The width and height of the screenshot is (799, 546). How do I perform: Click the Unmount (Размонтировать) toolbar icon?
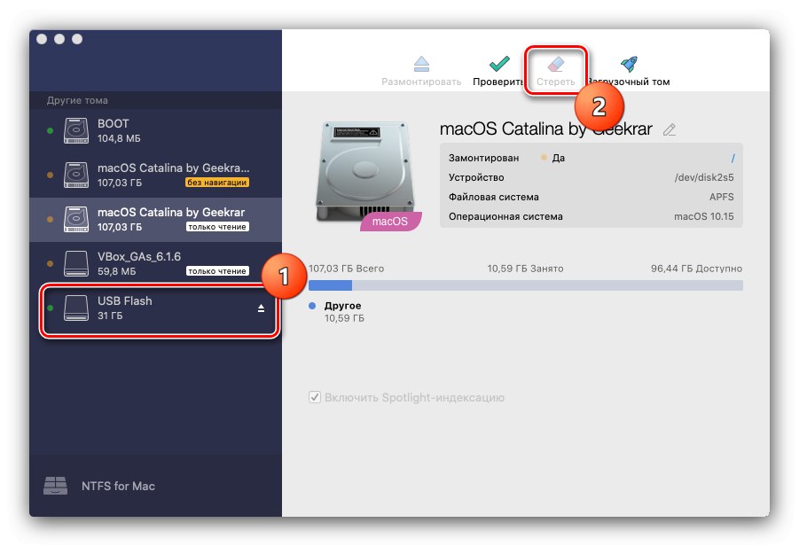click(421, 63)
